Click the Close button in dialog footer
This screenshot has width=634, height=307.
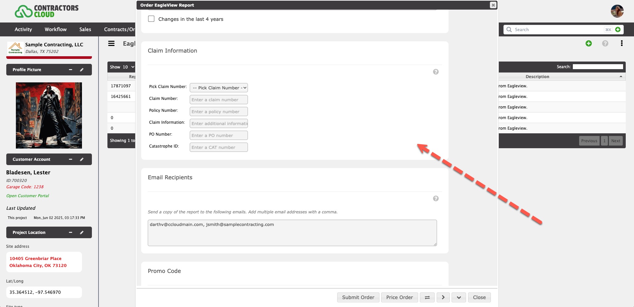479,297
